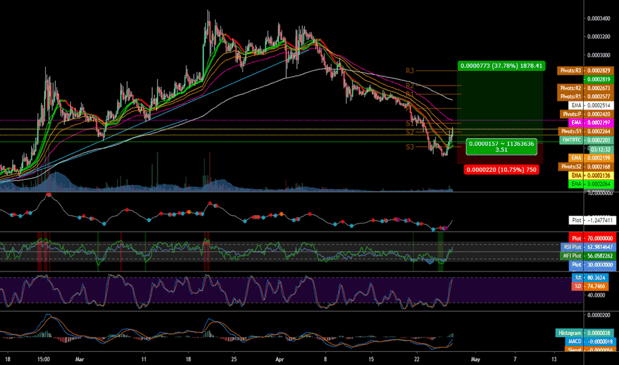This screenshot has width=619, height=365.
Task: Click the bright green EMA 0.0002064 label
Action: pyautogui.click(x=591, y=184)
